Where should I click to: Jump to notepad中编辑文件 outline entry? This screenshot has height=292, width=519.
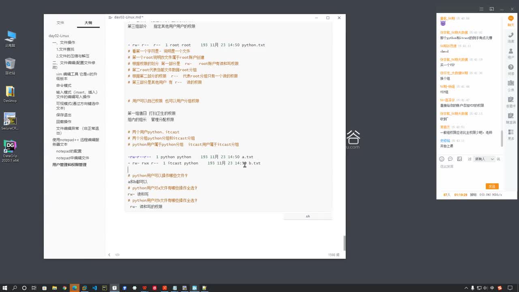[x=73, y=158]
